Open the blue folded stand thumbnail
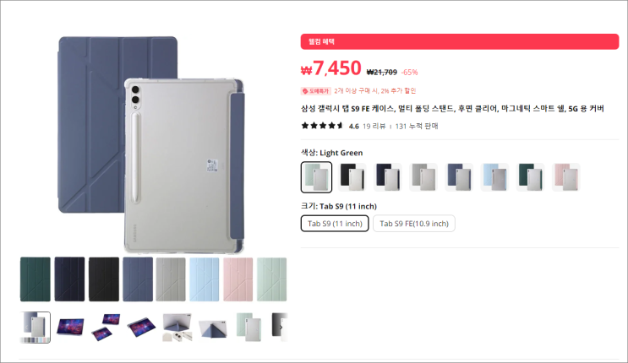Viewport: 628px width, 363px height. [x=212, y=328]
